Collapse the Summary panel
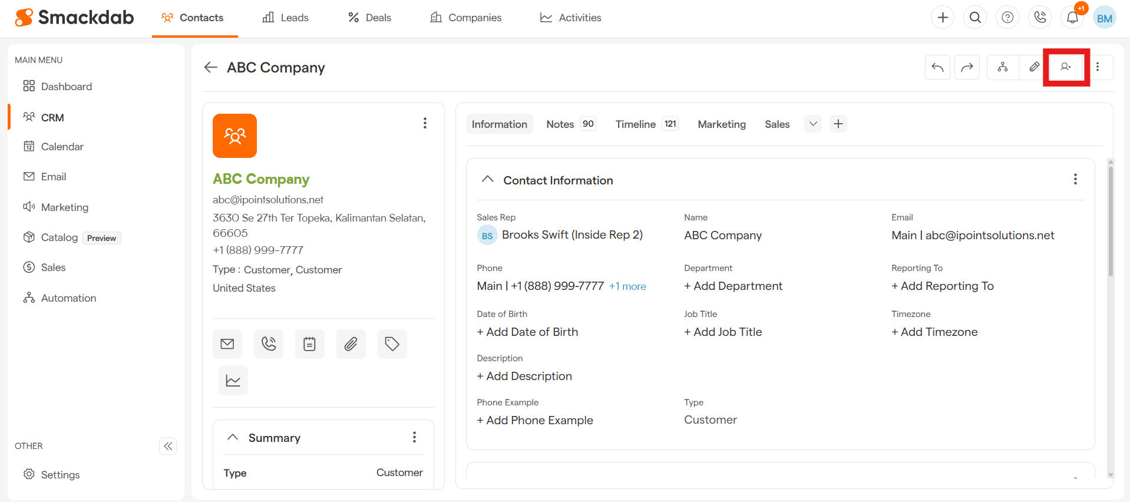The width and height of the screenshot is (1130, 502). coord(233,437)
